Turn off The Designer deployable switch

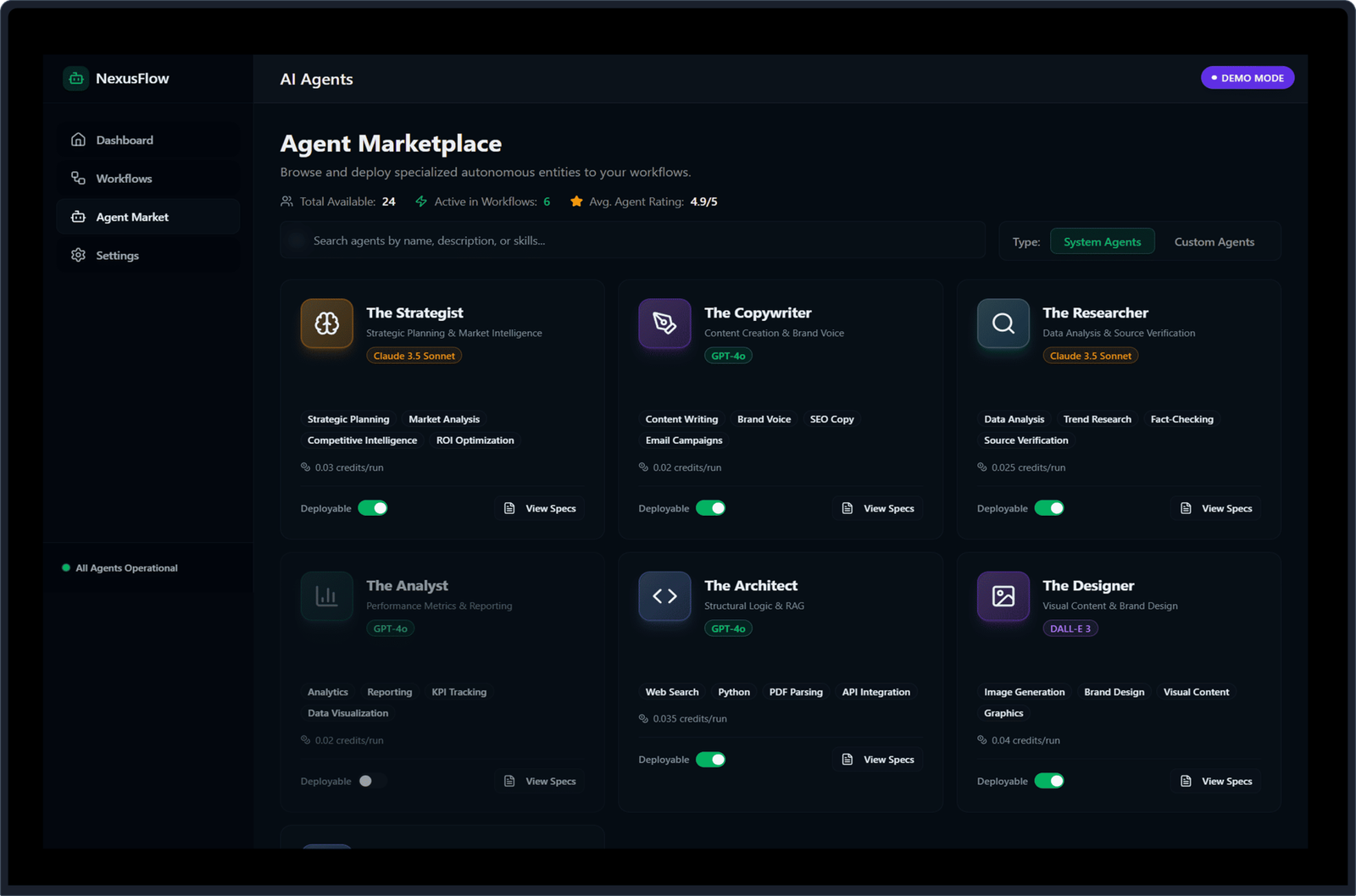1049,781
